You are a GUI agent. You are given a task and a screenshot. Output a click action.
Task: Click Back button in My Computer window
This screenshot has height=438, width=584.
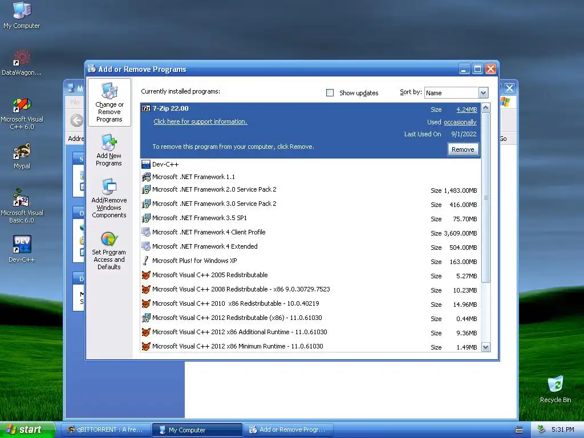click(77, 120)
